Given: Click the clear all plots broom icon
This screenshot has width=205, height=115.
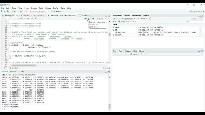Looking at the screenshot, I should point(146,54).
